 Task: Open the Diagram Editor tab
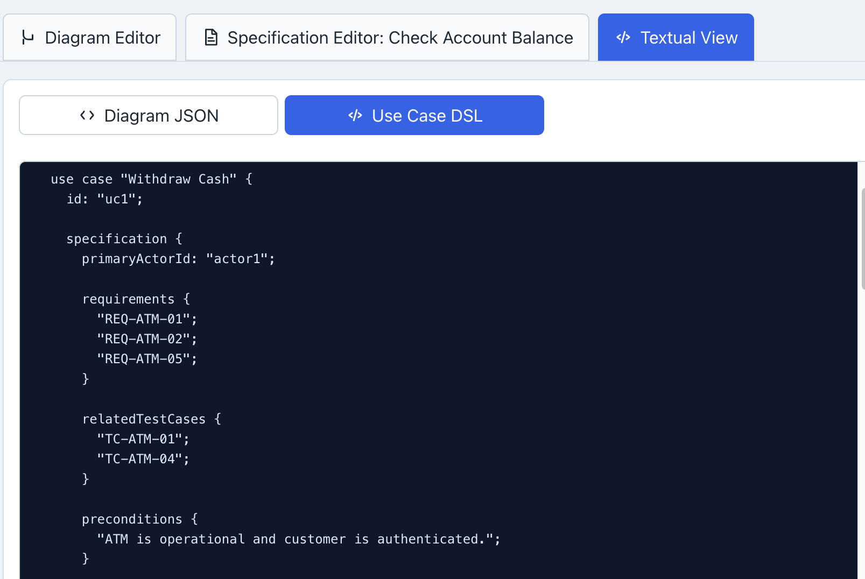tap(90, 38)
